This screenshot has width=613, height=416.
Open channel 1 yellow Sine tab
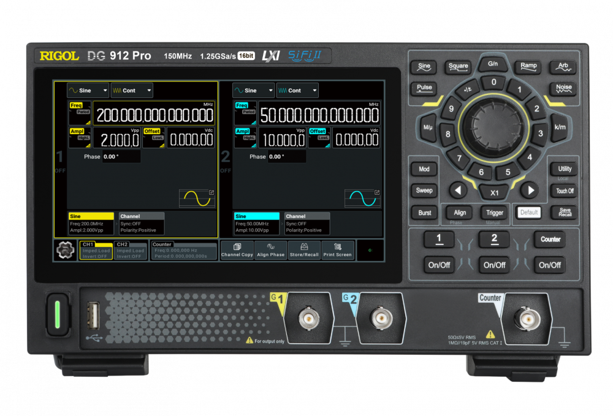point(91,224)
